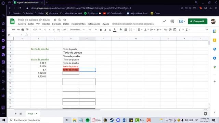
Task: Open the Datos menu
Action: click(66, 24)
